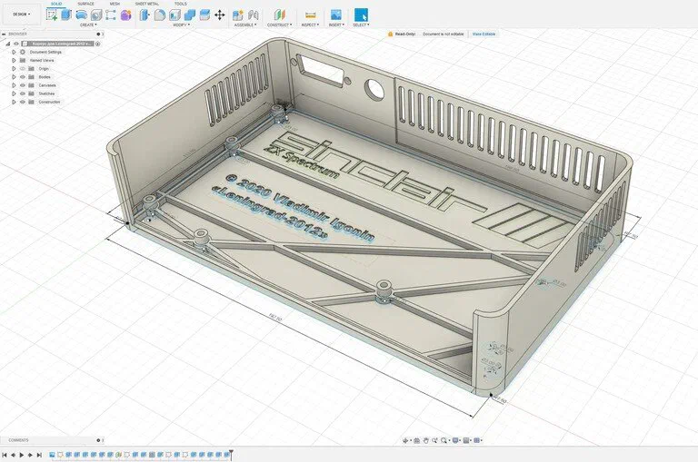This screenshot has height=462, width=698.
Task: Toggle visibility of the root component
Action: click(x=16, y=44)
